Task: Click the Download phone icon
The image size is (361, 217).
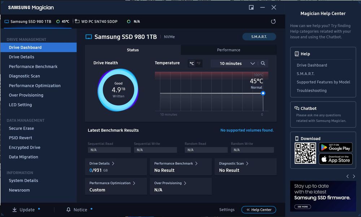Action: [x=297, y=139]
